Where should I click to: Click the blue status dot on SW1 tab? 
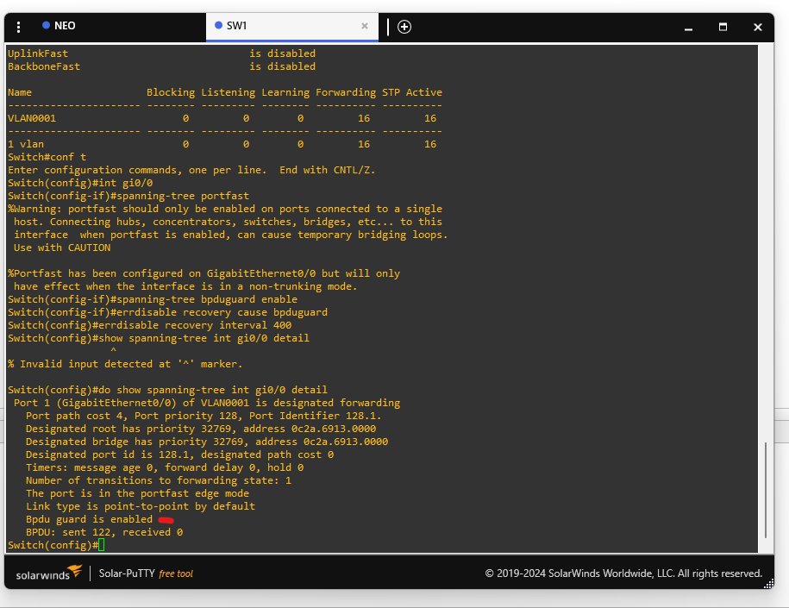coord(218,25)
